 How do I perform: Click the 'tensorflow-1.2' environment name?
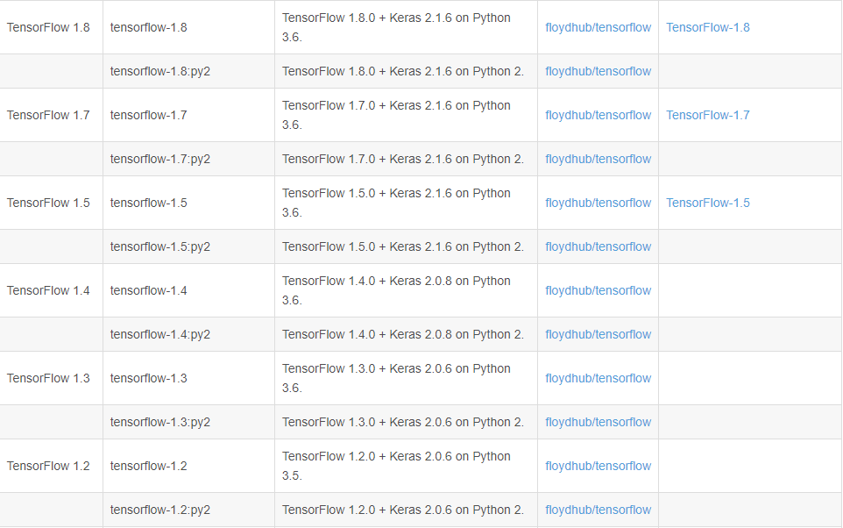148,466
